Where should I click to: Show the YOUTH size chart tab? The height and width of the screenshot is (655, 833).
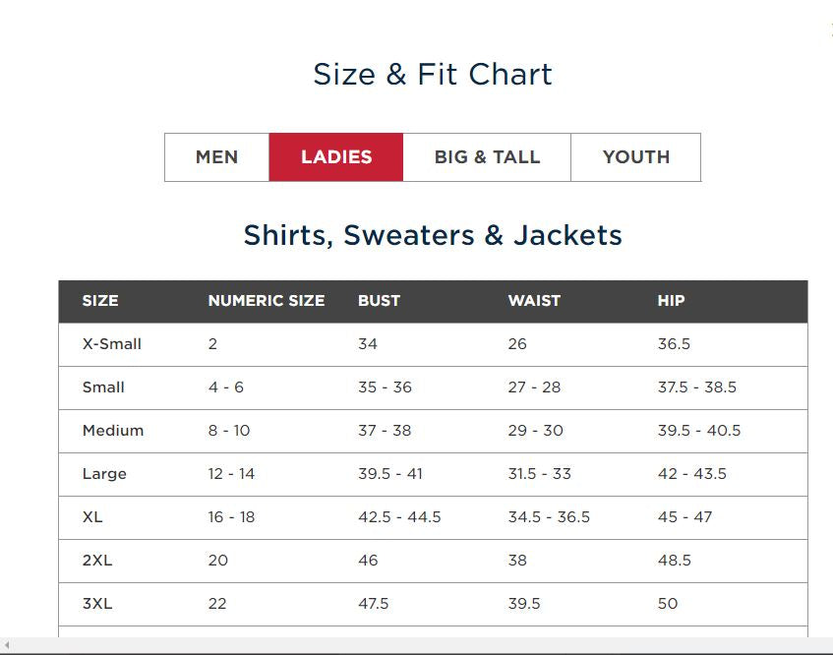[635, 157]
